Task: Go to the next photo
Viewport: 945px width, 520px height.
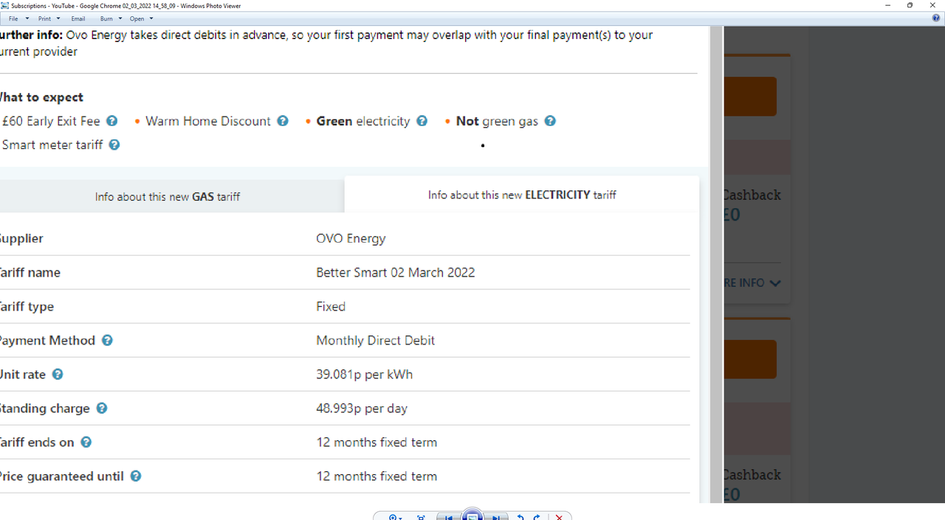Action: pyautogui.click(x=497, y=517)
